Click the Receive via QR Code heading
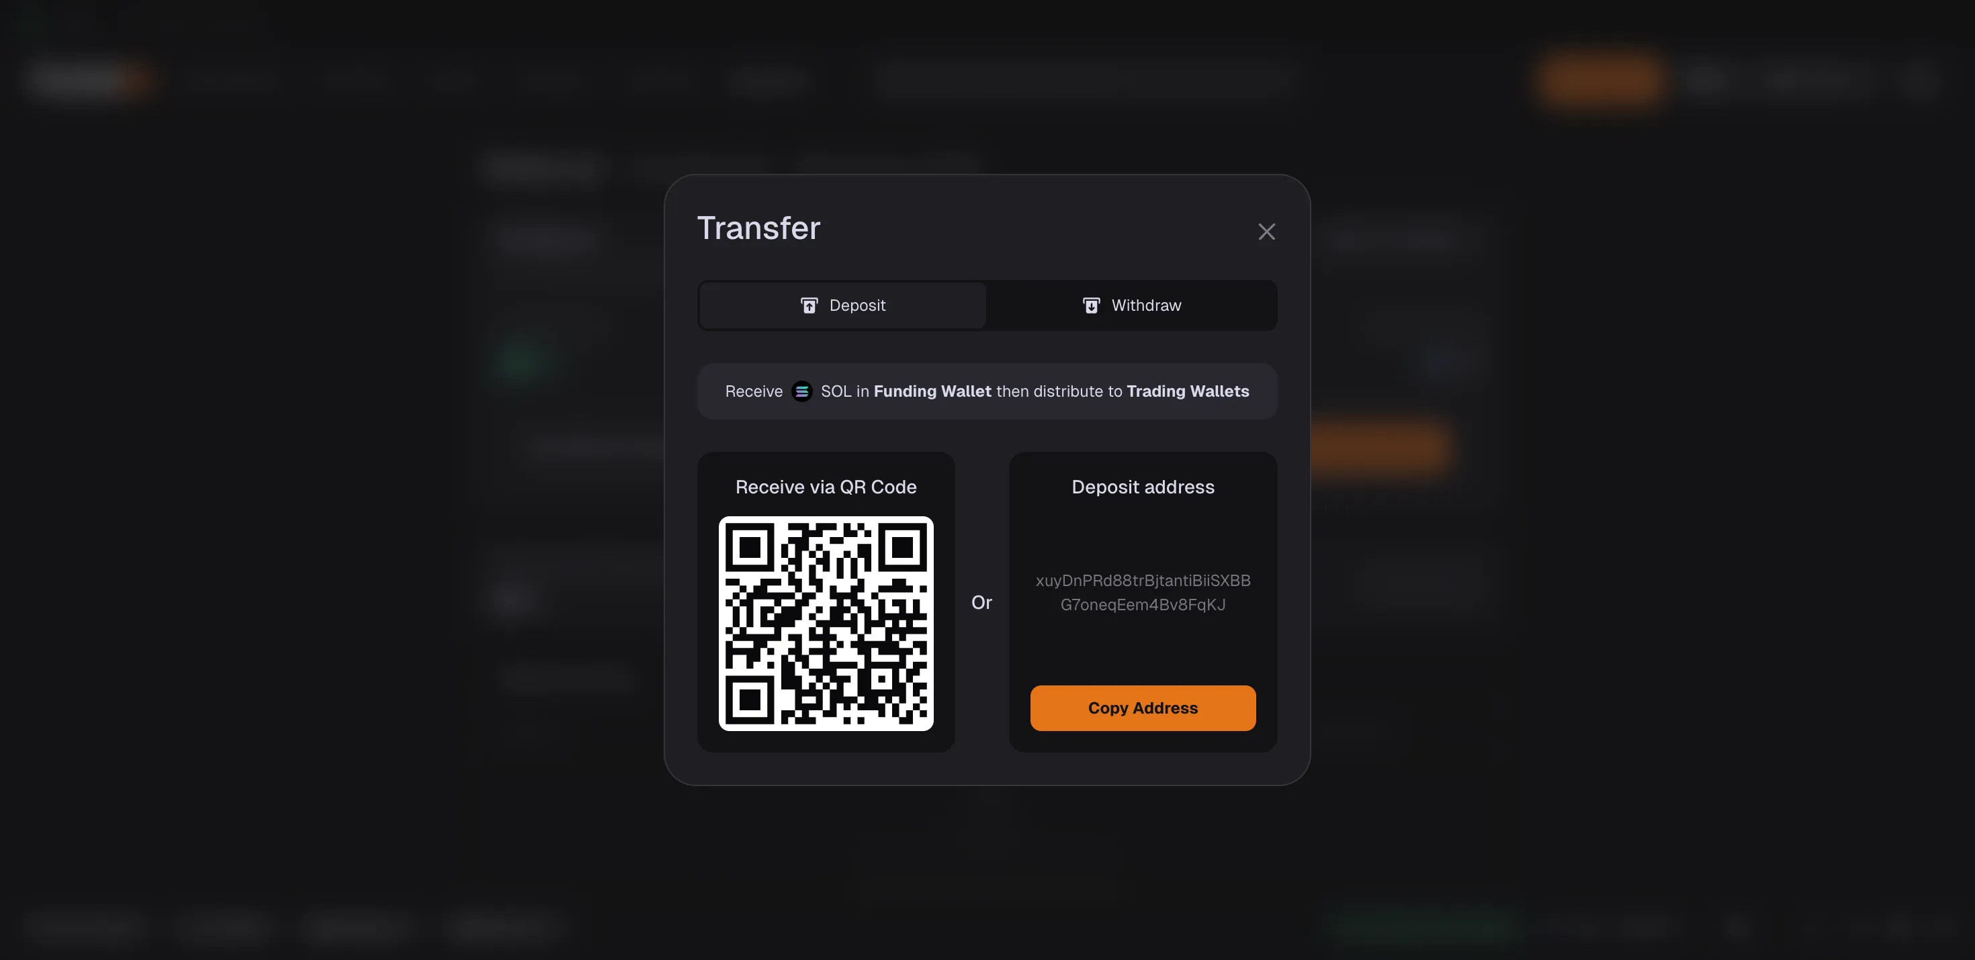 pos(826,487)
